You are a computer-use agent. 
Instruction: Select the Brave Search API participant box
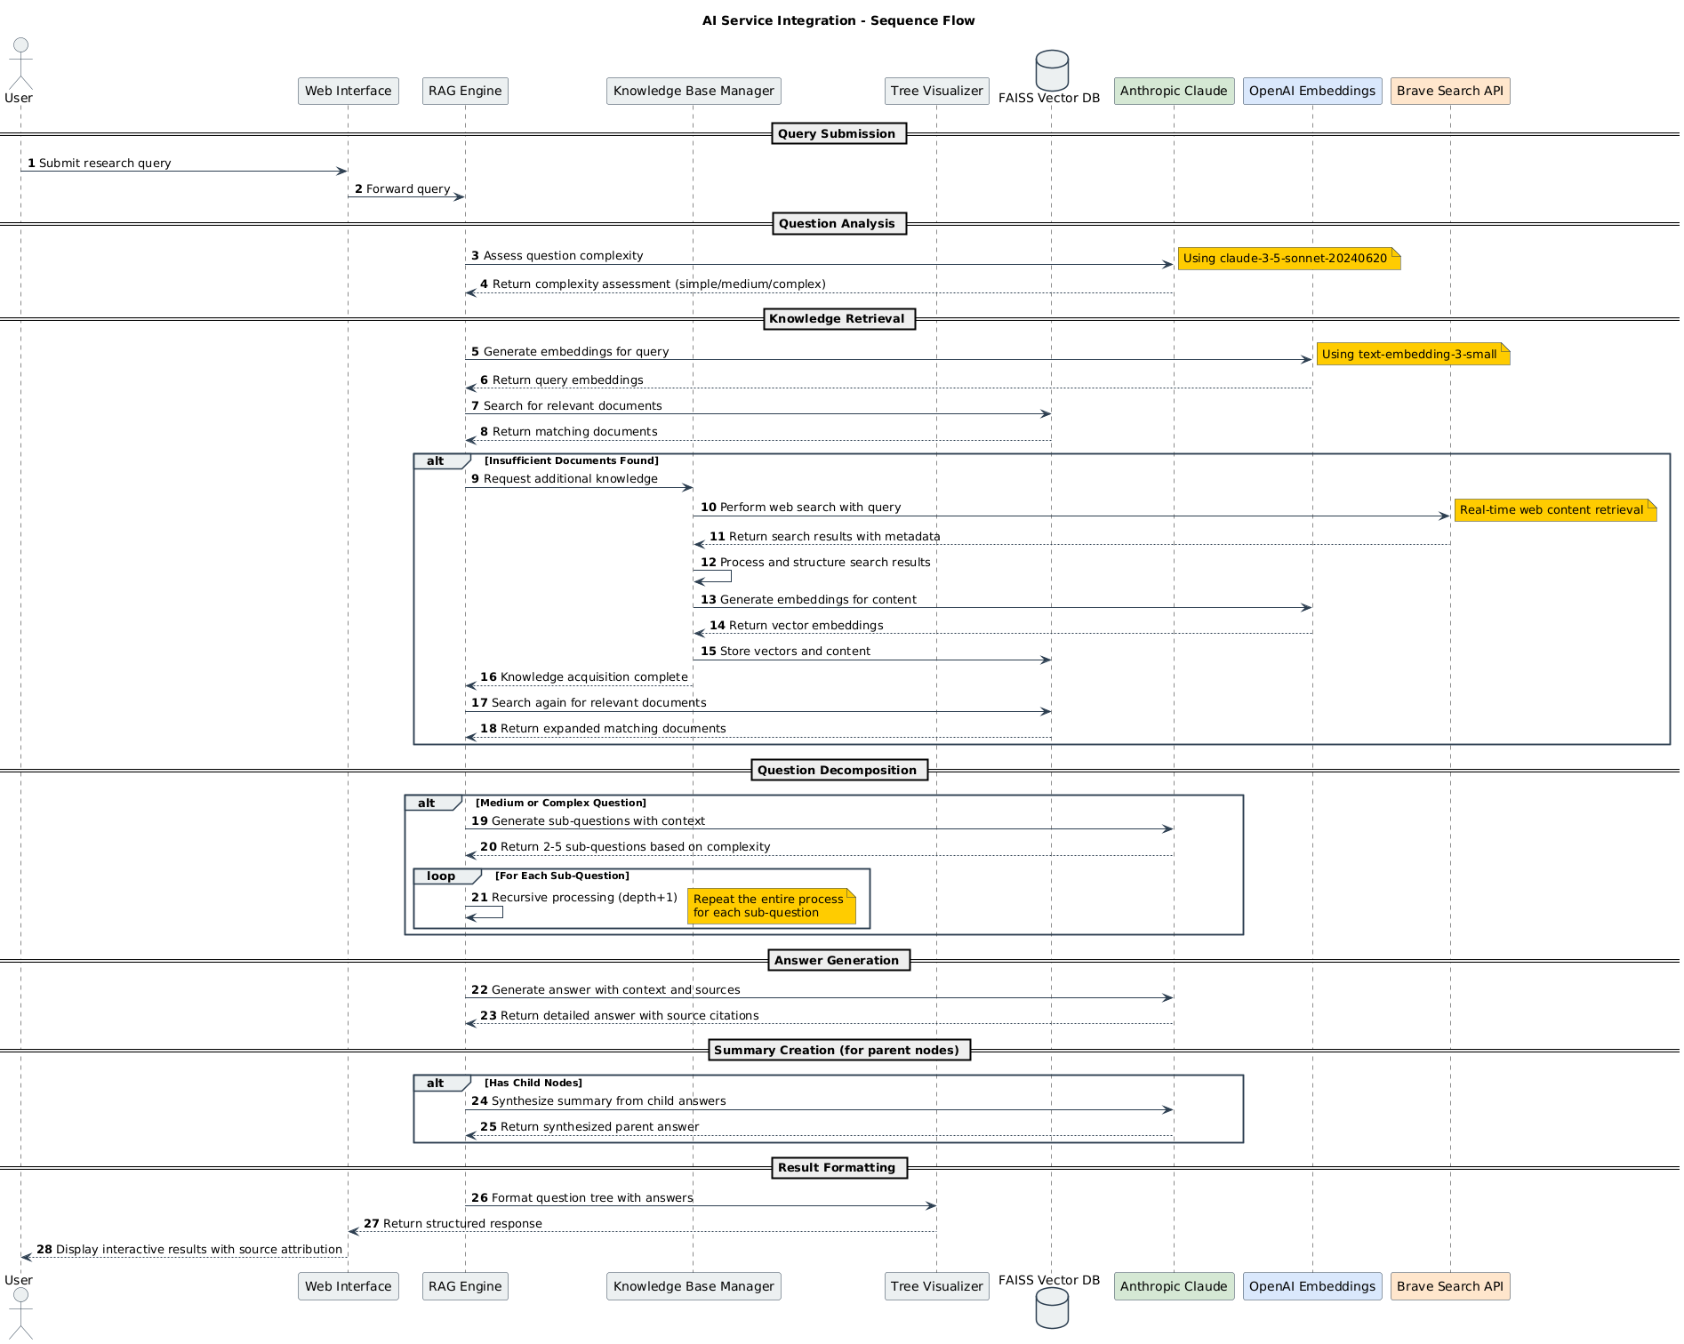click(1450, 91)
